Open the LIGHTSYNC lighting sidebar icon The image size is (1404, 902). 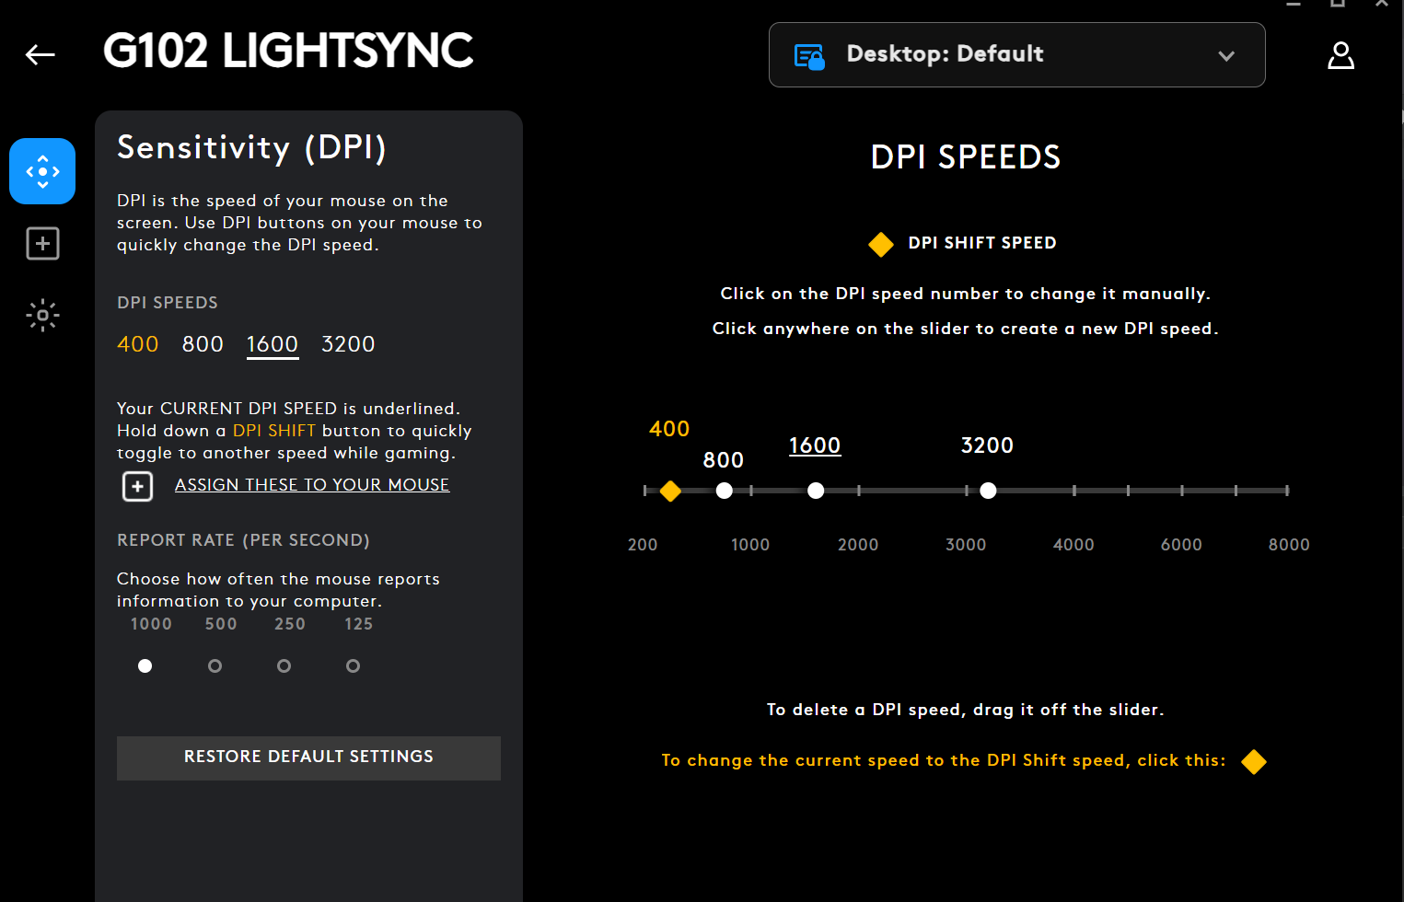tap(42, 316)
